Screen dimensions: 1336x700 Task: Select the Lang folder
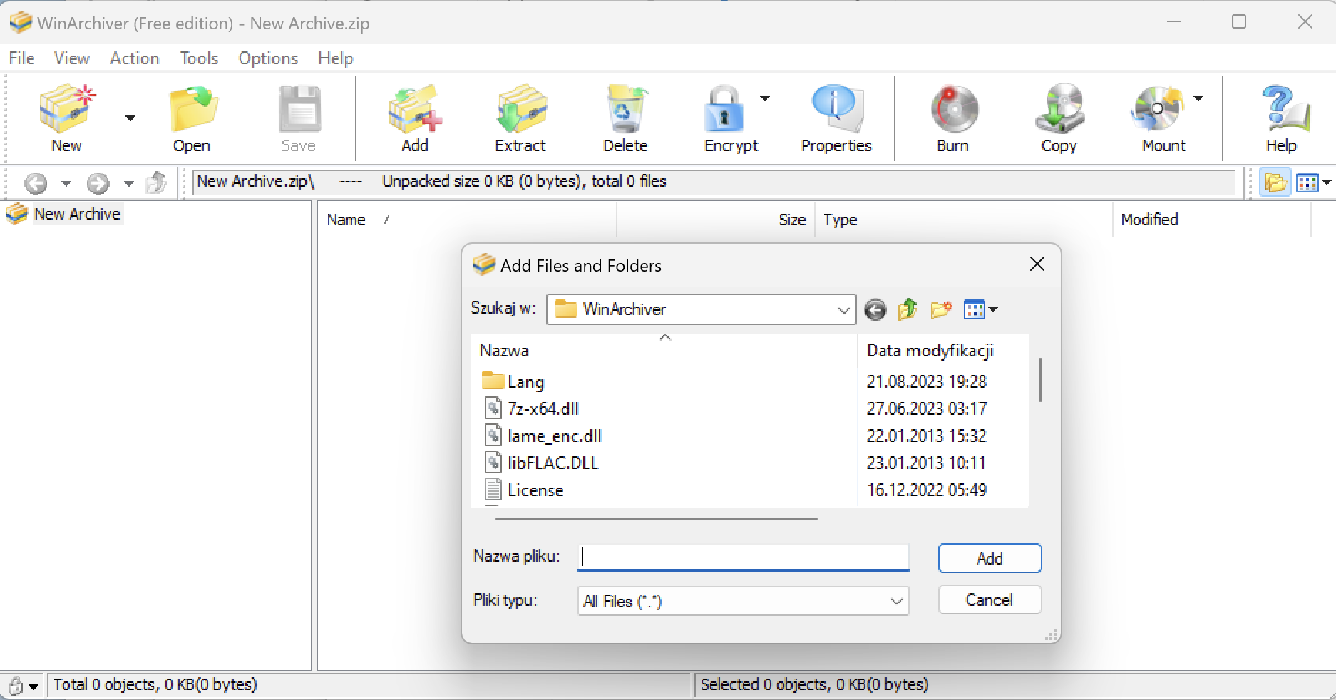click(x=525, y=381)
